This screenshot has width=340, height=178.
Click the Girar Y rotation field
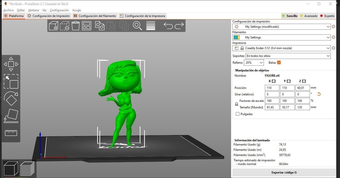(287, 94)
